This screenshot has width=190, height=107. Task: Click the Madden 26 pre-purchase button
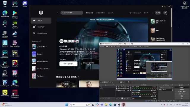pos(68,64)
